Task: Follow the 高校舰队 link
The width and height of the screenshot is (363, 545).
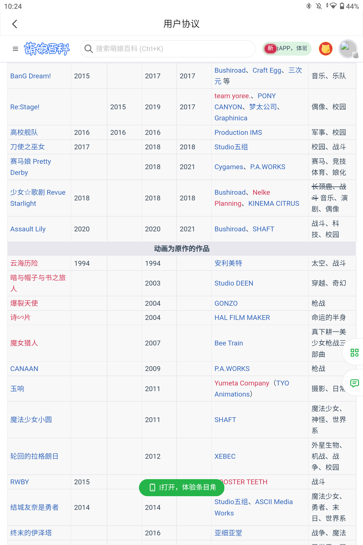Action: click(x=24, y=133)
